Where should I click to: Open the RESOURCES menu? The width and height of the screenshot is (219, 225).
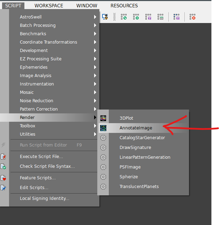[x=124, y=6]
